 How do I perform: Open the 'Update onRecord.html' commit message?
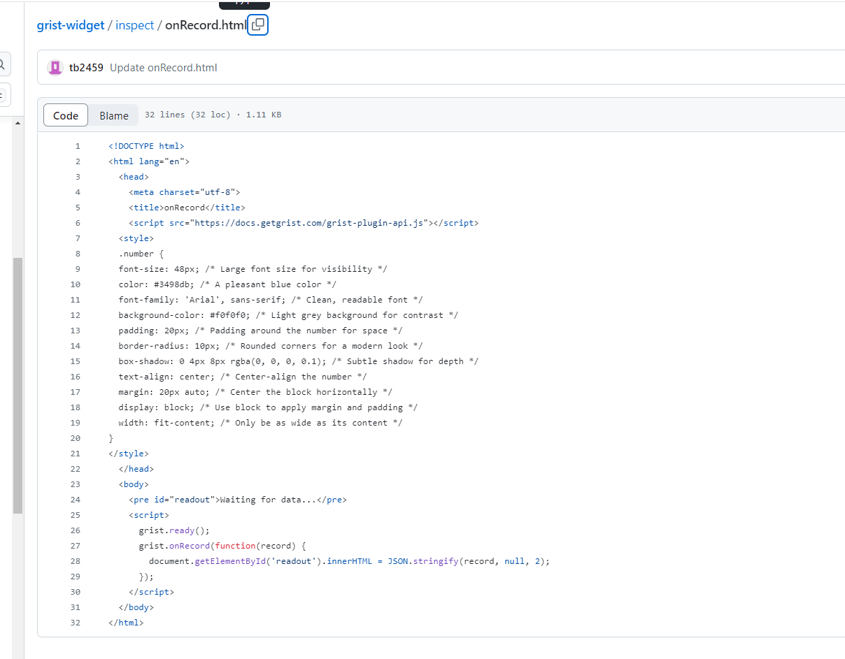(x=163, y=68)
